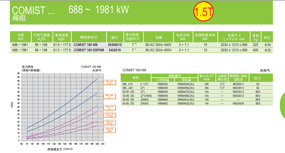Image resolution: width=285 pixels, height=153 pixels.
Task: Click the weight value "405"
Action: (x=256, y=50)
